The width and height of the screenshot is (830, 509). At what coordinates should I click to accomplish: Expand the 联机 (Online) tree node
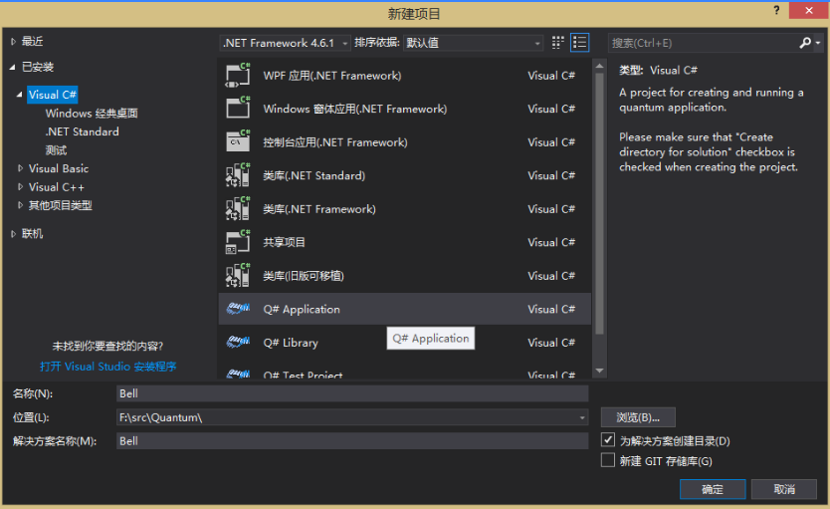pos(13,233)
